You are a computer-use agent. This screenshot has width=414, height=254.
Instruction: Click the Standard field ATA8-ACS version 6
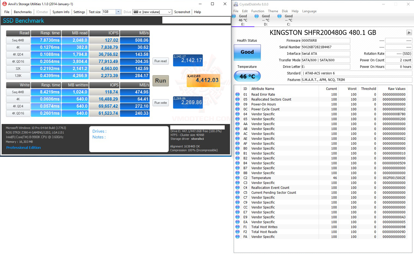click(357, 73)
